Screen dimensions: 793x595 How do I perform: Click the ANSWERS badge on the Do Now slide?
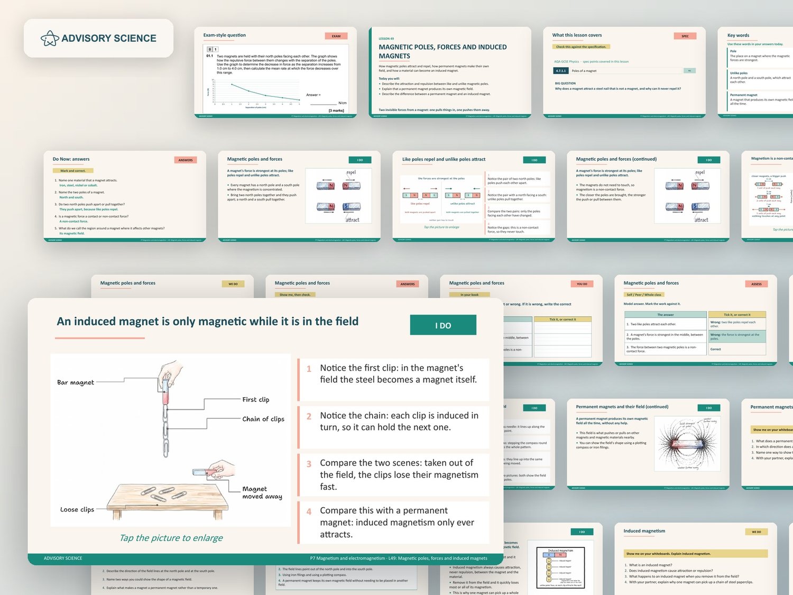coord(186,160)
